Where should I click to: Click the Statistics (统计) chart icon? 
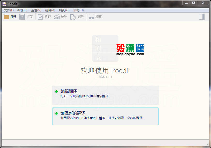coord(57,17)
